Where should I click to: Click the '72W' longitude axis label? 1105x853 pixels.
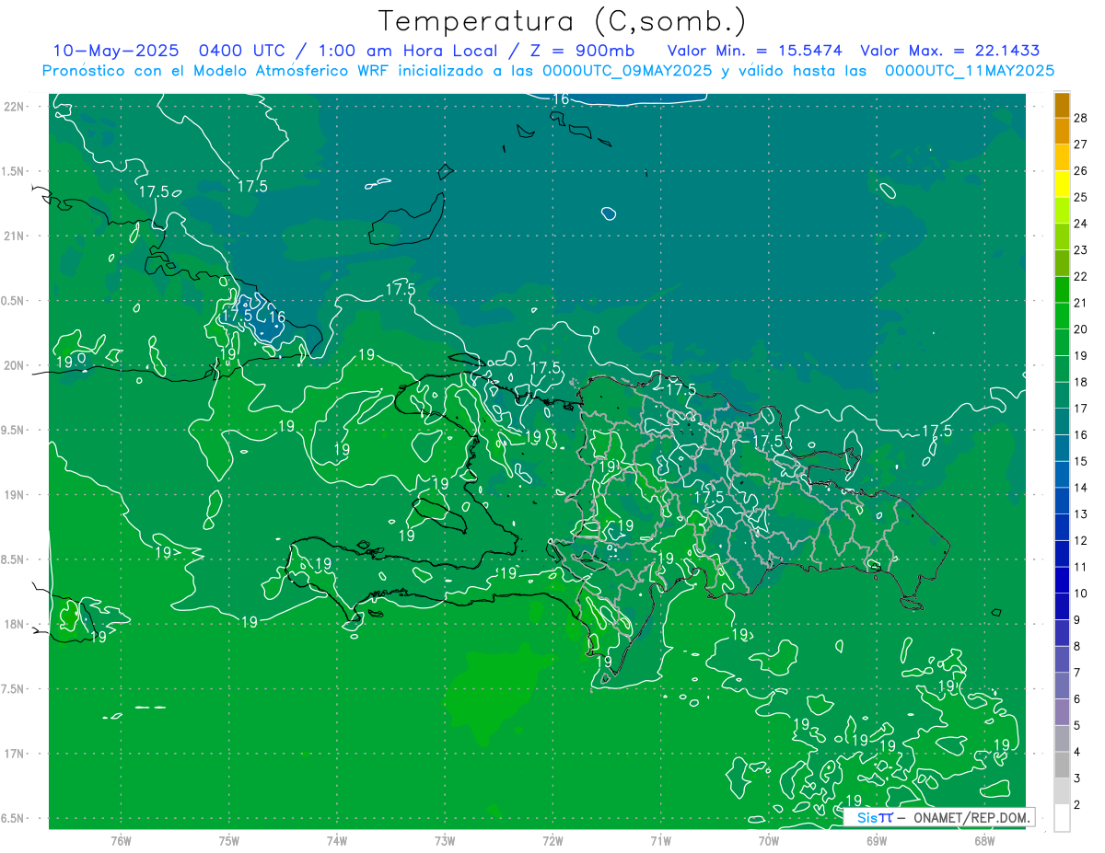(x=552, y=841)
